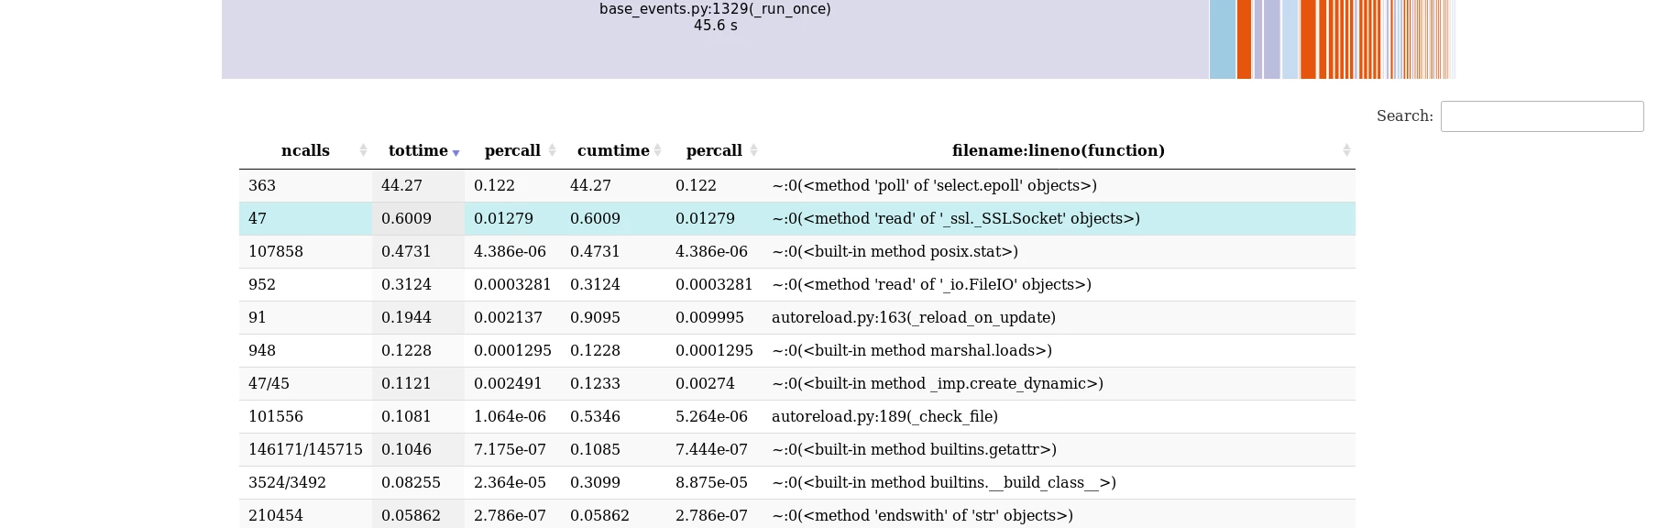
Task: Sort by filename:lineno(function) column arrows
Action: [1346, 150]
